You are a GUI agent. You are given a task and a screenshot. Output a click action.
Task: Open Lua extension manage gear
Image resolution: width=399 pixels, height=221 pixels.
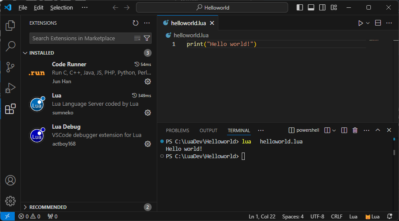coord(148,113)
